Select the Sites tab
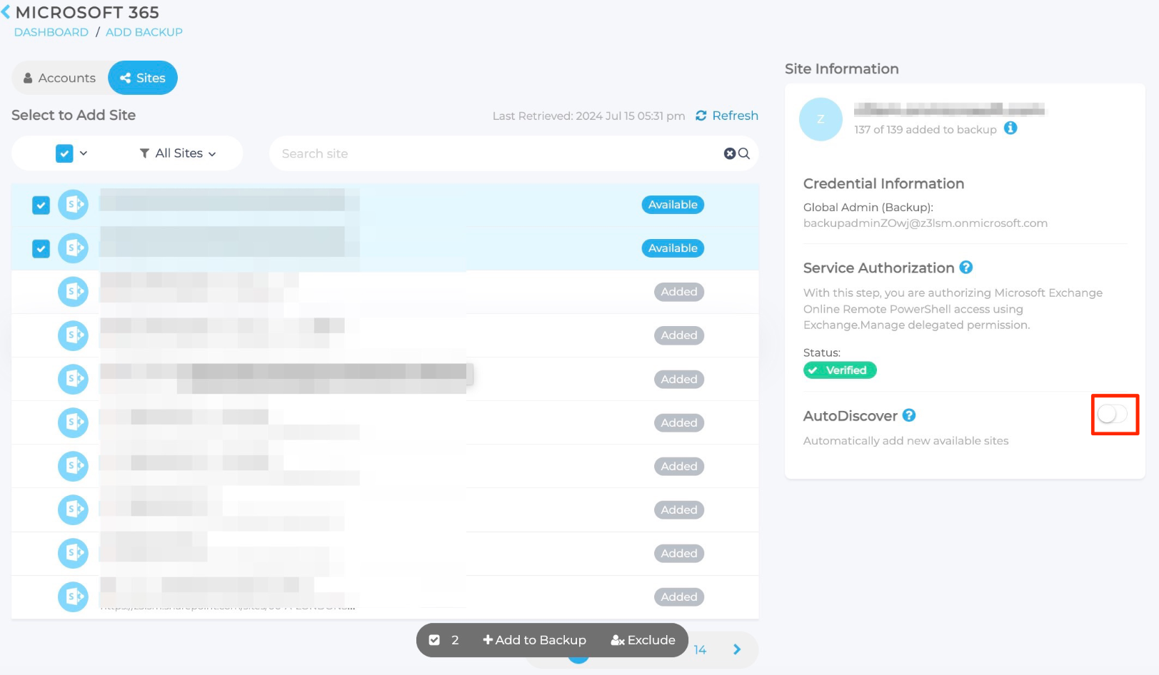The width and height of the screenshot is (1159, 675). click(x=143, y=78)
